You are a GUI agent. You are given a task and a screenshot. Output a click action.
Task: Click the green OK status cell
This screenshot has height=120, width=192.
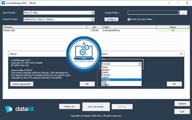click(173, 30)
